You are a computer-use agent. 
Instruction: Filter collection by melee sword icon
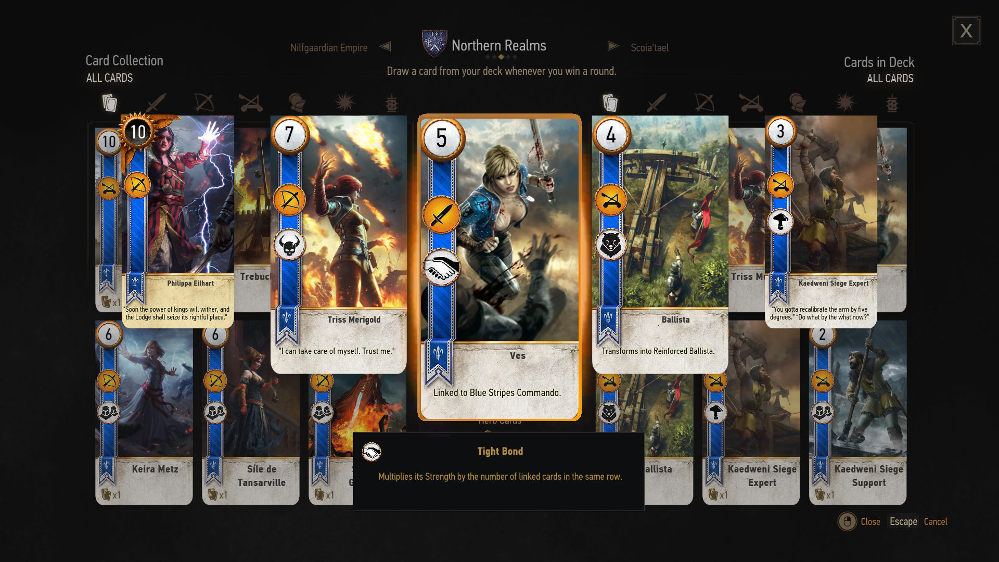(156, 103)
